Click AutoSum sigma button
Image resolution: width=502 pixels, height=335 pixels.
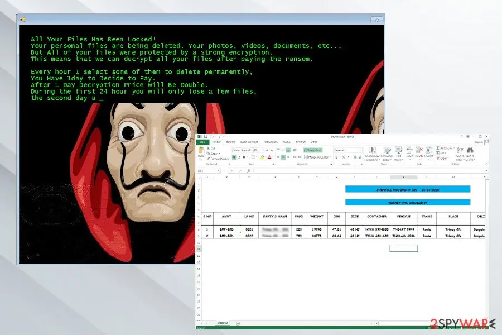445,148
